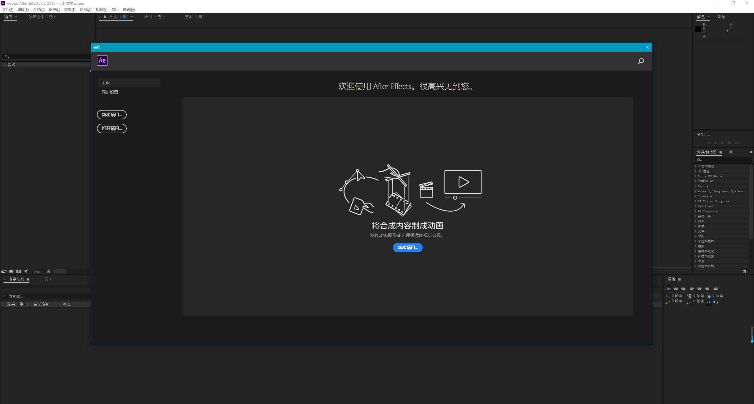Open the 合成(C) menu
Image resolution: width=754 pixels, height=404 pixels.
39,10
